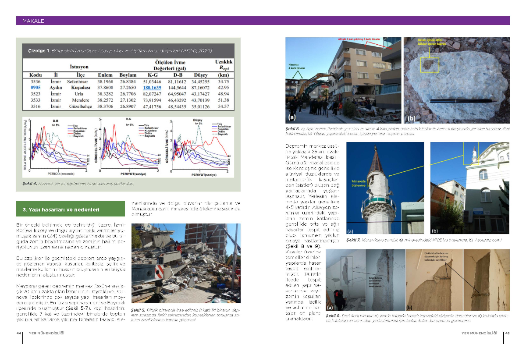Image resolution: width=526 pixels, height=344 pixels.
Task: Open the underlined value 180,1639
Action: click(153, 88)
